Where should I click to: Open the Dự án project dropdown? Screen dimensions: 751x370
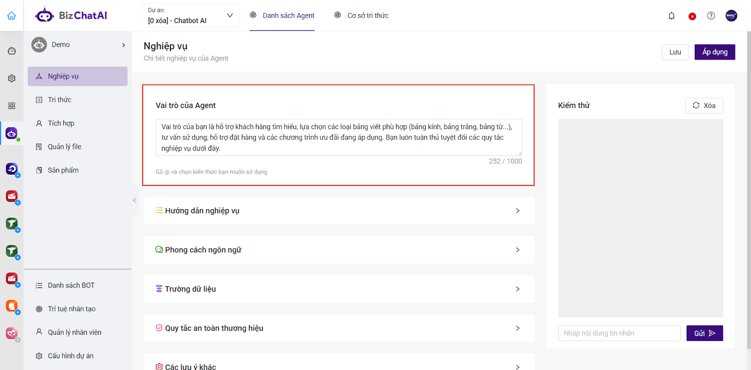[191, 15]
